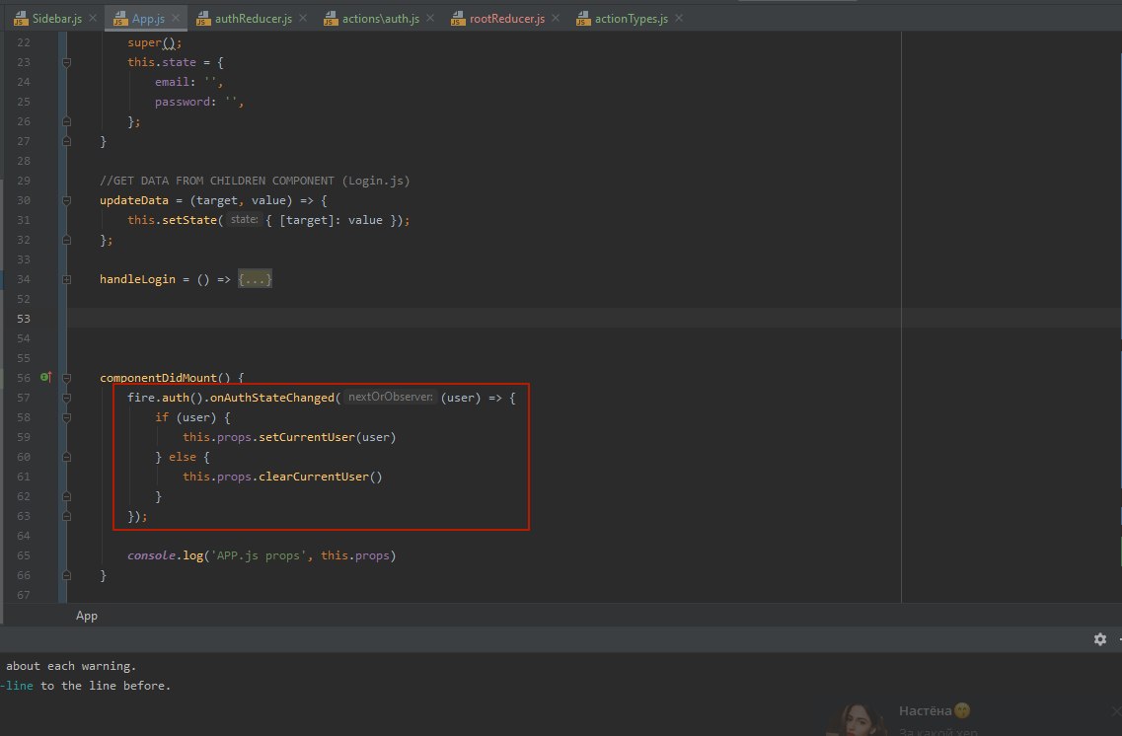This screenshot has width=1122, height=736.
Task: Click line number 29 in gutter
Action: 24,181
